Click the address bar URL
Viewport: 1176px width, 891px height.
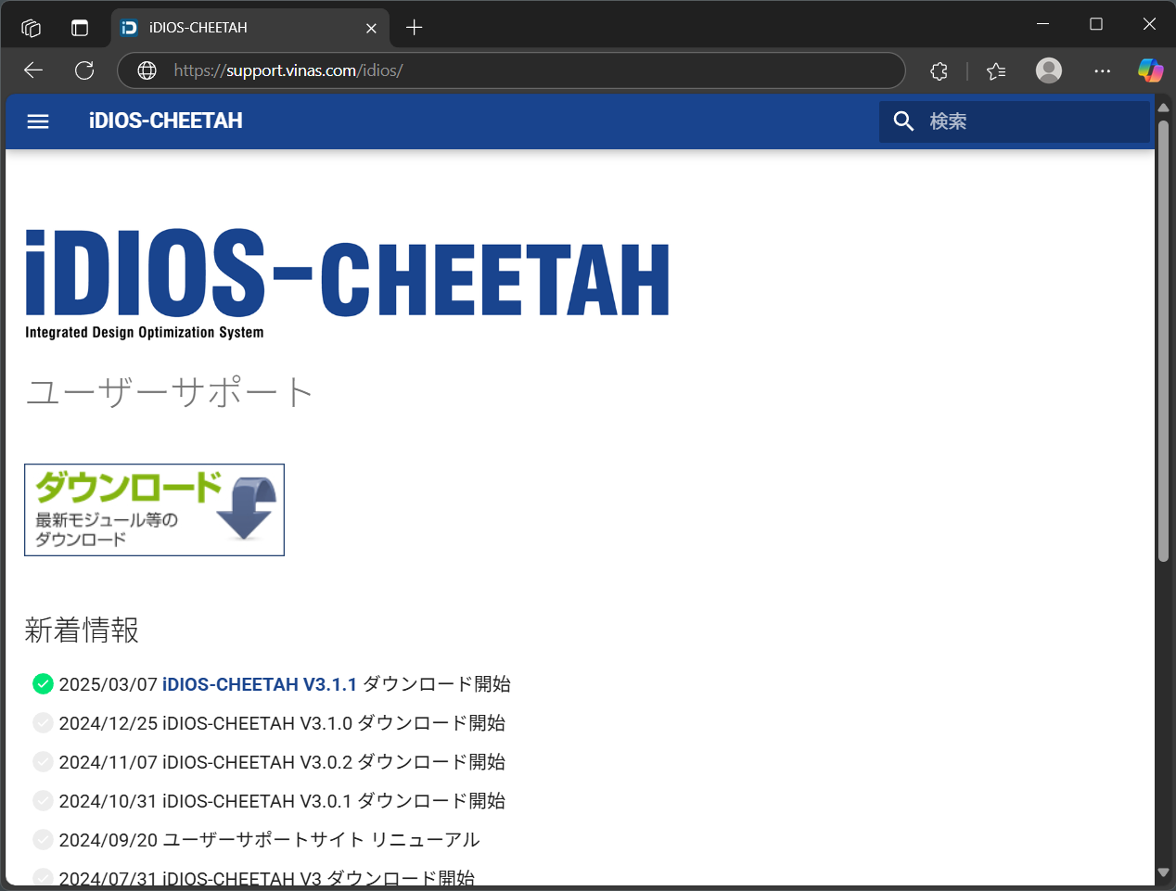[288, 70]
